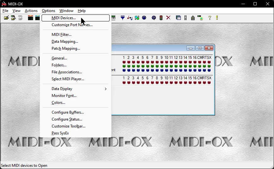Image resolution: width=274 pixels, height=169 pixels.
Task: Select Data Mapping... menu item
Action: [76, 42]
